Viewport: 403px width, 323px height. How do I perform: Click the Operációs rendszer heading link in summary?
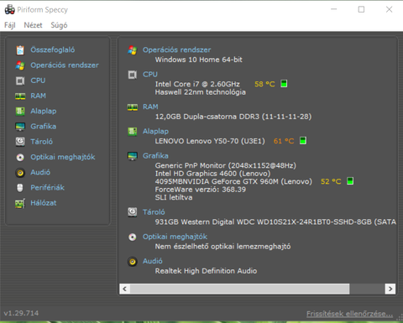tap(177, 49)
